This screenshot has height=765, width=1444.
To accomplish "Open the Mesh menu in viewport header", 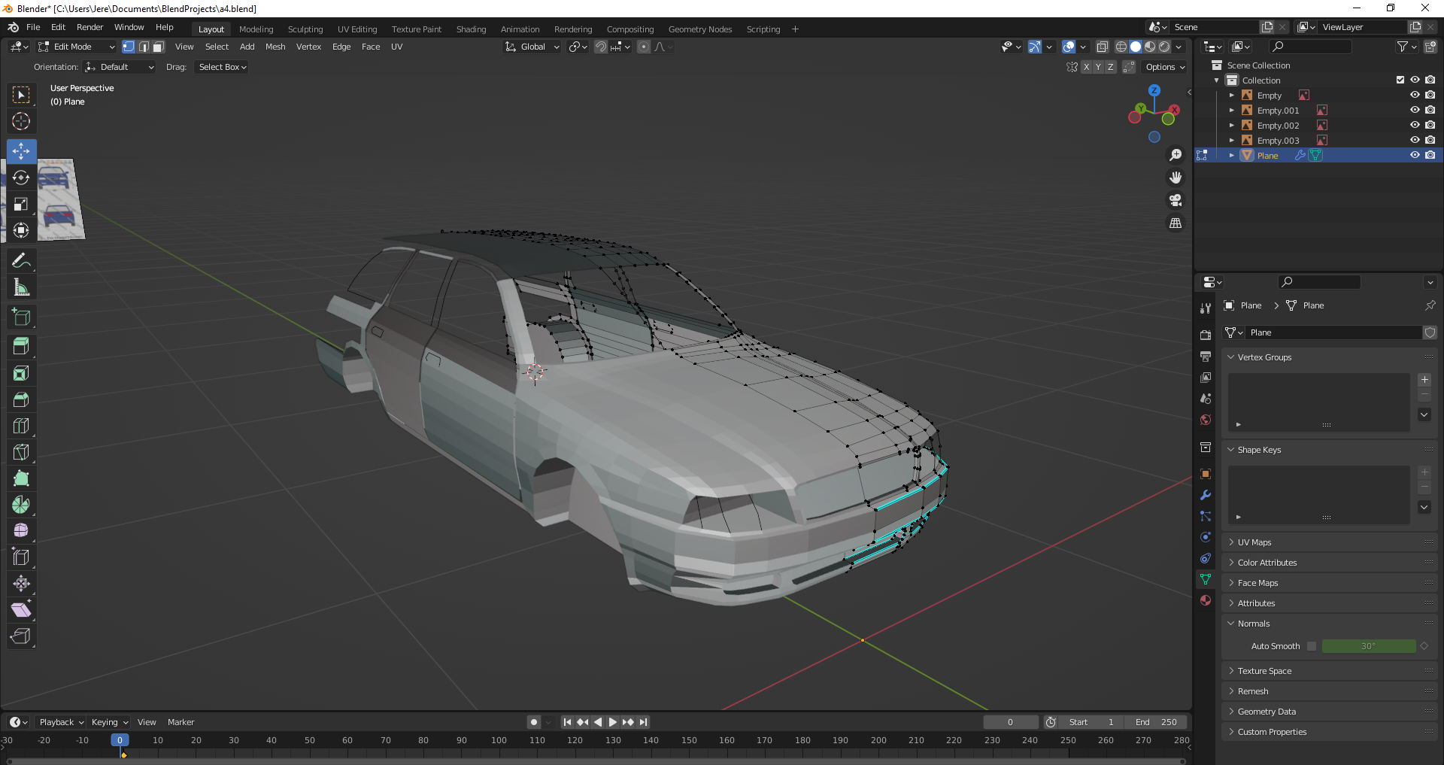I will pyautogui.click(x=275, y=47).
